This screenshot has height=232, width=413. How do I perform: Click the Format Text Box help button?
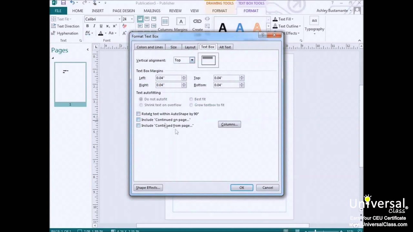pos(263,35)
